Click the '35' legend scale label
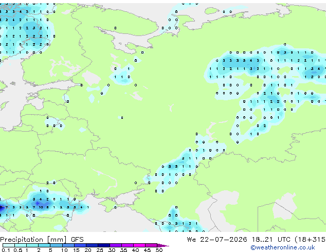The width and height of the screenshot is (326, 252). click(123, 250)
